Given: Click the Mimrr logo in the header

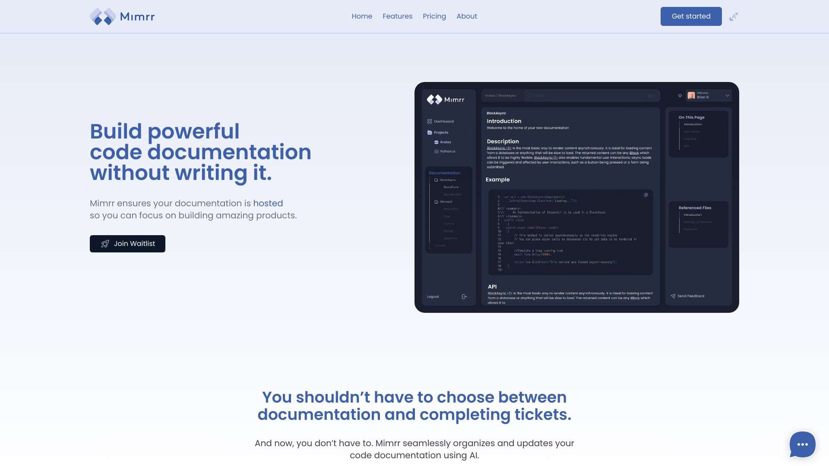Looking at the screenshot, I should click(x=122, y=16).
